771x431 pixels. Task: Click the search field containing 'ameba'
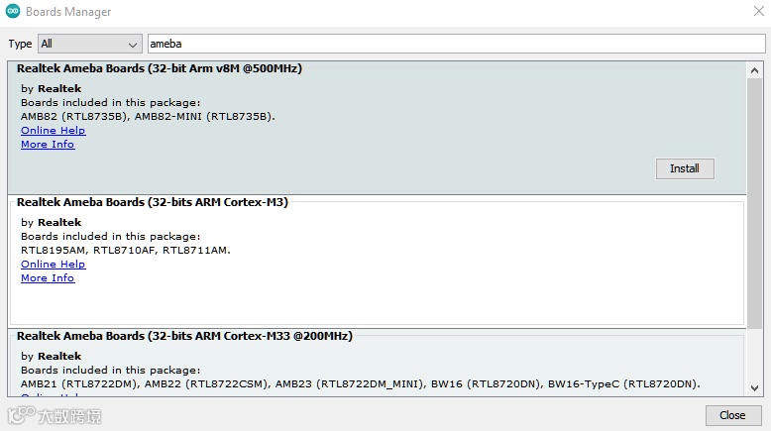click(456, 44)
